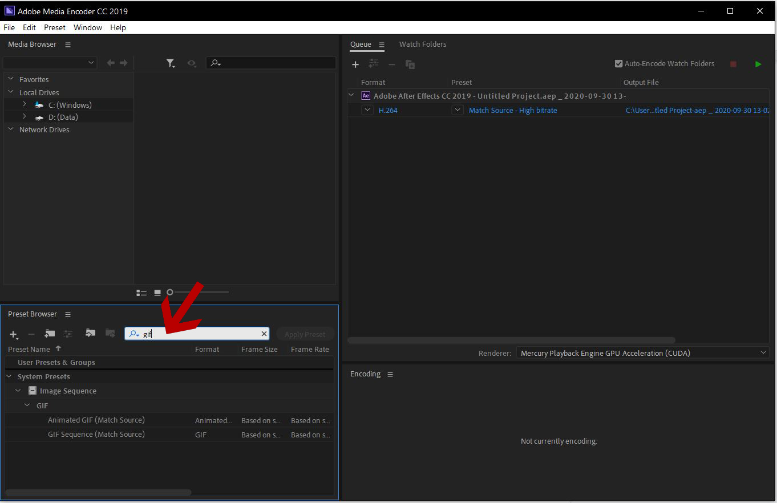Screen dimensions: 777x503
Task: Open the Help menu
Action: pos(118,27)
